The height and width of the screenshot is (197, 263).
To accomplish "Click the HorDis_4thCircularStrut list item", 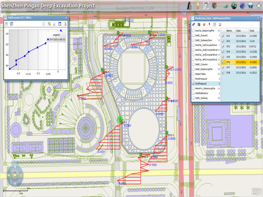I will pyautogui.click(x=206, y=60).
